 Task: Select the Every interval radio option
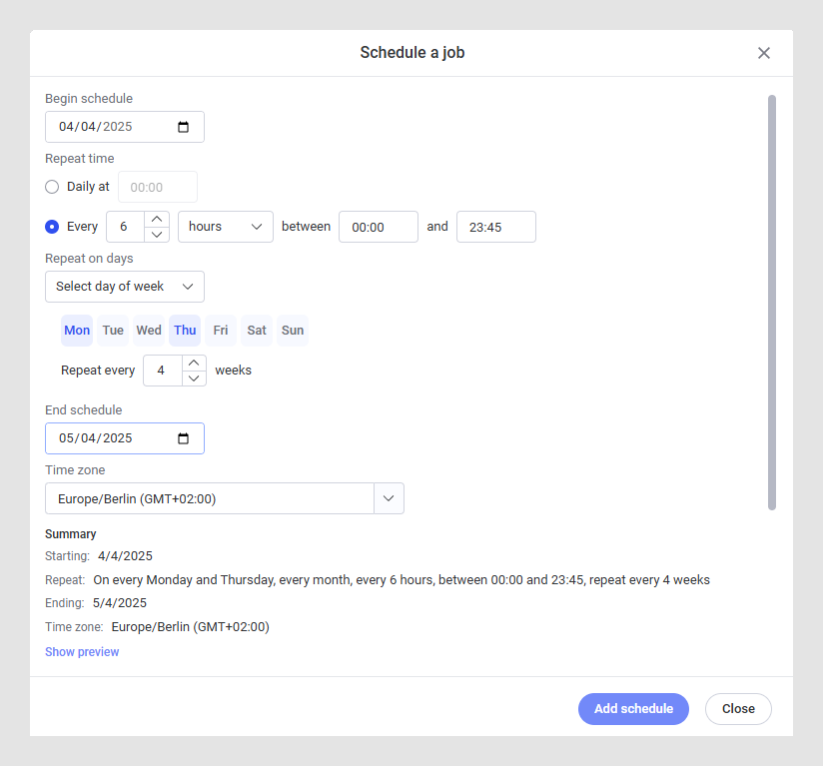[x=53, y=227]
